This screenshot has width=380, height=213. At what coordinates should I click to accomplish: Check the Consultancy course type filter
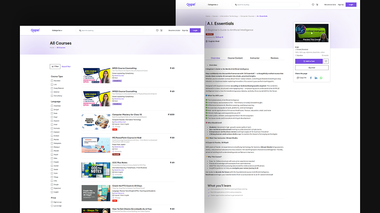click(52, 96)
